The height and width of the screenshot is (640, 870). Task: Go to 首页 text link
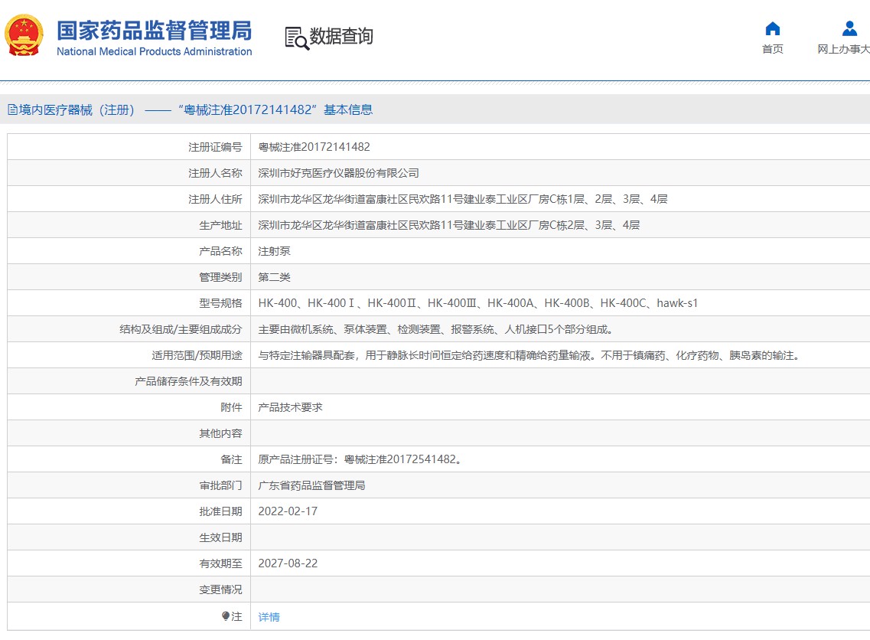pyautogui.click(x=772, y=49)
